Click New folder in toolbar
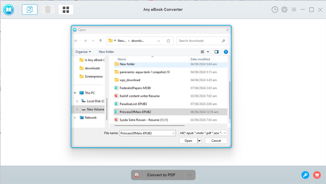 [x=106, y=52]
